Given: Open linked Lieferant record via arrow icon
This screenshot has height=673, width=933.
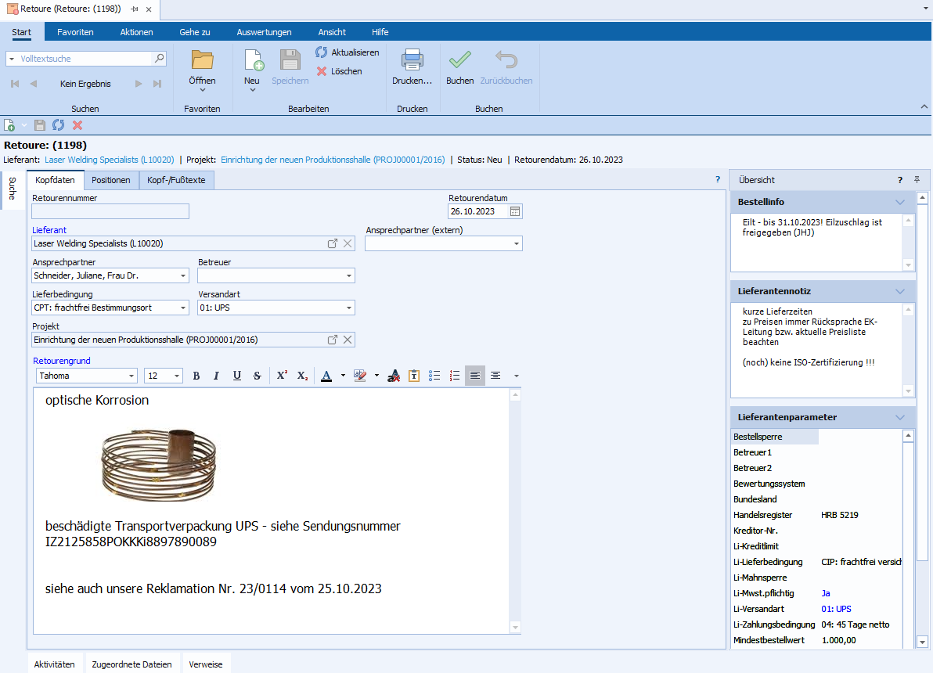Looking at the screenshot, I should (333, 243).
